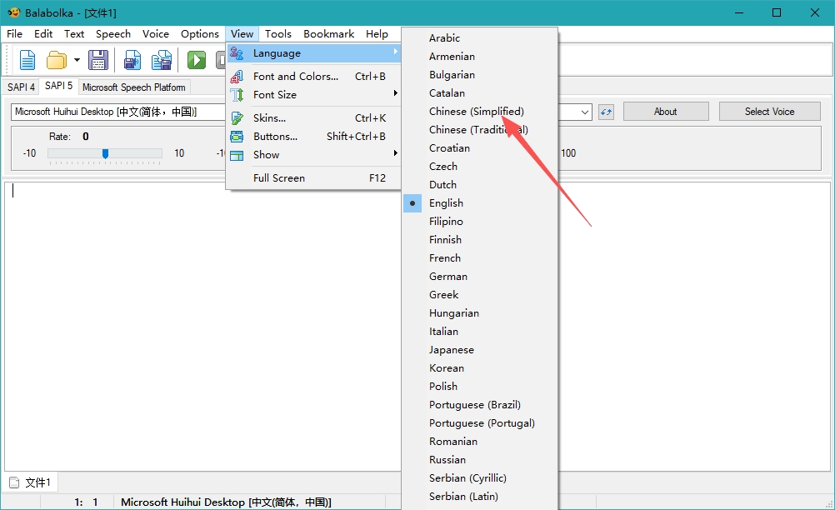Screen dimensions: 835x510
Task: Select Bulgarian language
Action: tap(480, 75)
